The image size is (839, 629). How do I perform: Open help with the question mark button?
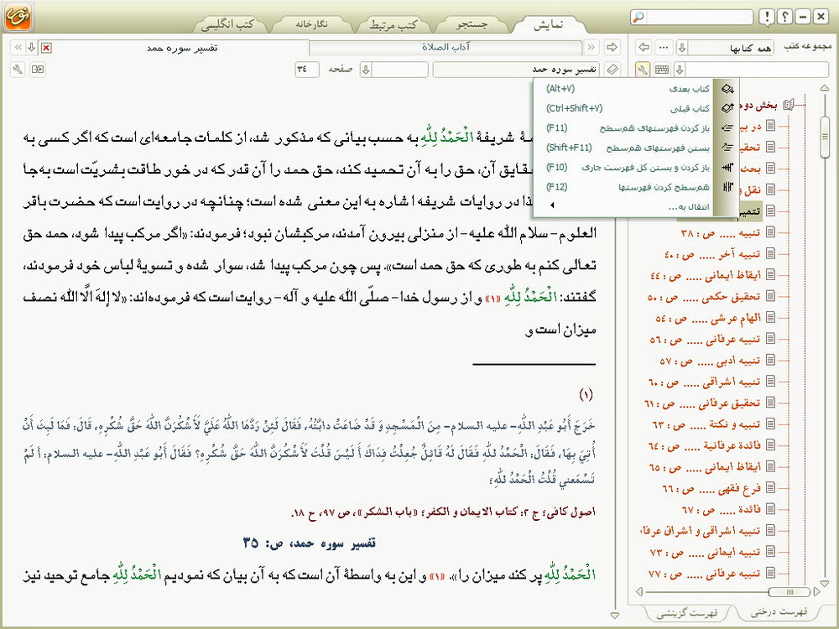785,17
